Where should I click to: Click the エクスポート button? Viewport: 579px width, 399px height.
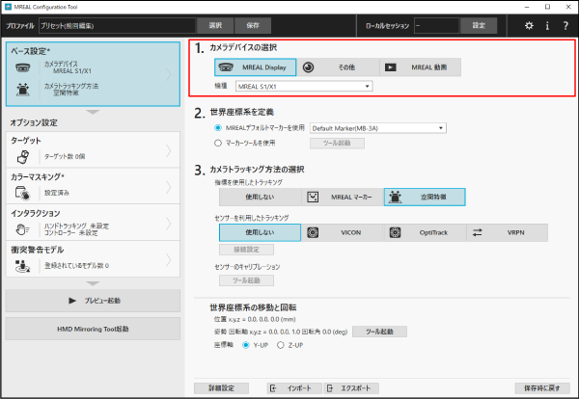[351, 388]
